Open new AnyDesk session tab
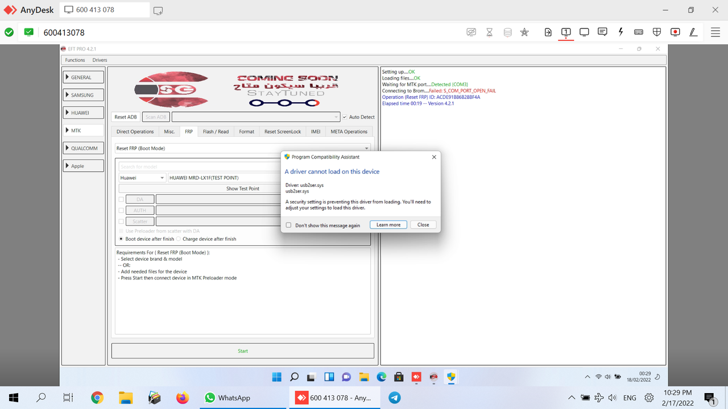Image resolution: width=728 pixels, height=409 pixels. point(158,10)
